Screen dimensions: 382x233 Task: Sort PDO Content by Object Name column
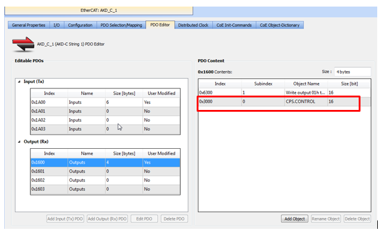(306, 84)
